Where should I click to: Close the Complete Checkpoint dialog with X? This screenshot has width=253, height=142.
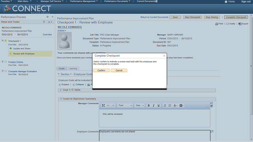coord(164,56)
